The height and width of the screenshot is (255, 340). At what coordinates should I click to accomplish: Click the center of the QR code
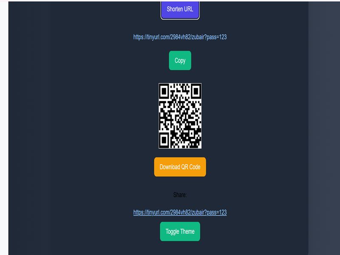click(x=180, y=116)
